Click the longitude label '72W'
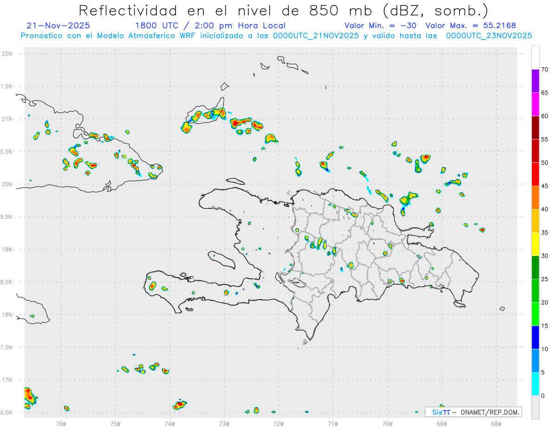 pos(278,424)
